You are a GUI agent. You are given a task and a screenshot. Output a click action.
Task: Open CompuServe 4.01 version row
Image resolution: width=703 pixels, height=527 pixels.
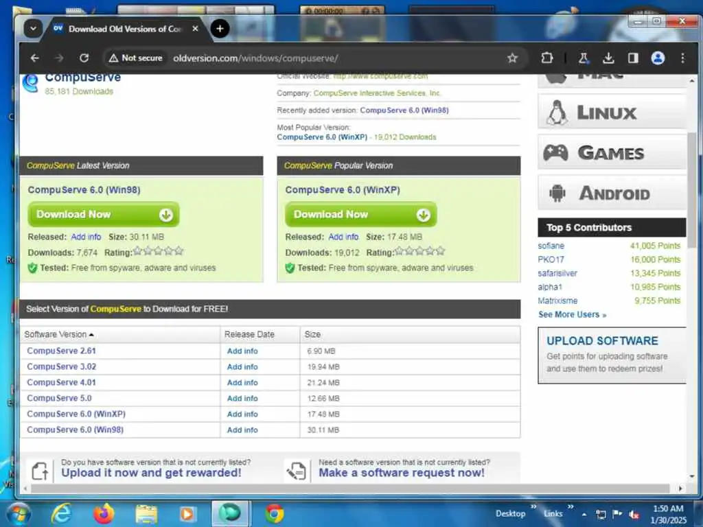[61, 382]
